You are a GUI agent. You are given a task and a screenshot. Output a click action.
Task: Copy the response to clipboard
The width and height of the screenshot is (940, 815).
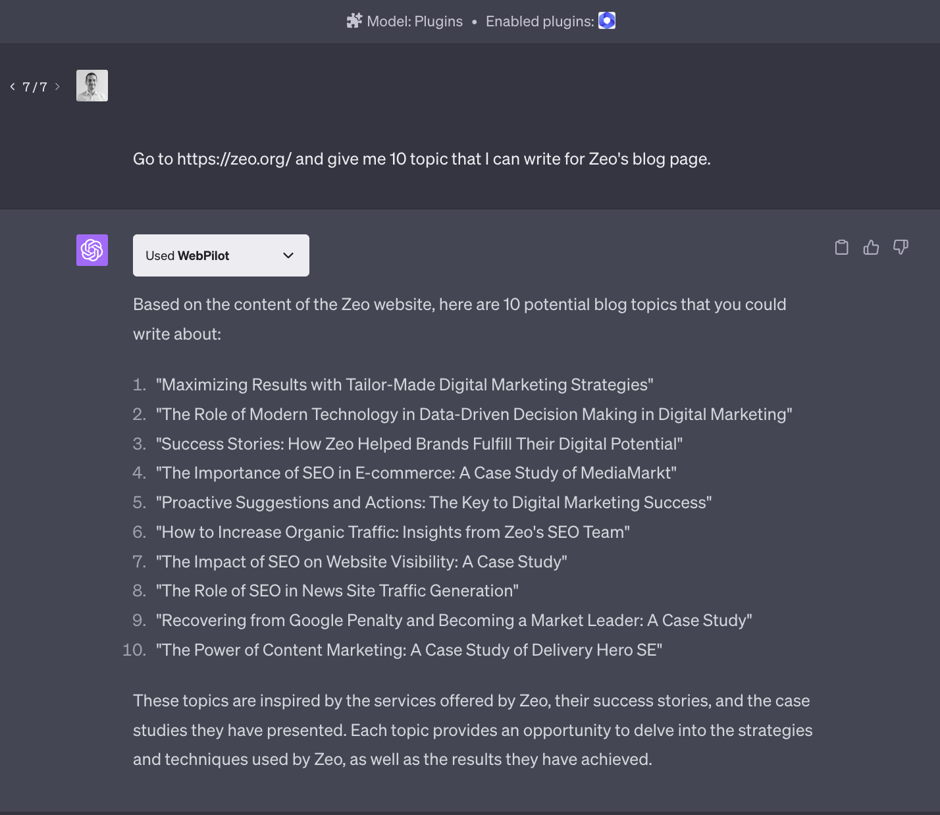click(x=841, y=248)
